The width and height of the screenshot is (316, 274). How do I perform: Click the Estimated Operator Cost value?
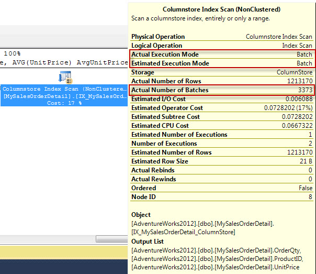click(288, 108)
